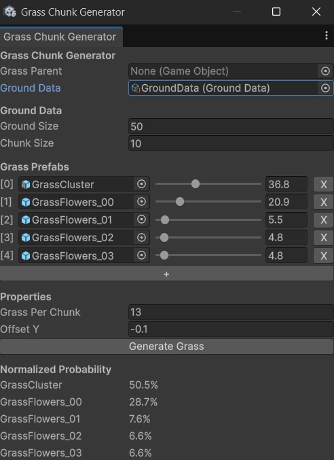334x460 pixels.
Task: Click the Offset Y label
Action: coord(20,329)
